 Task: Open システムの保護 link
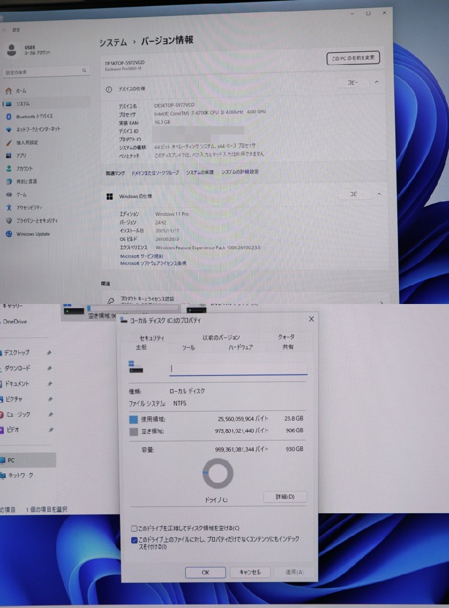199,172
